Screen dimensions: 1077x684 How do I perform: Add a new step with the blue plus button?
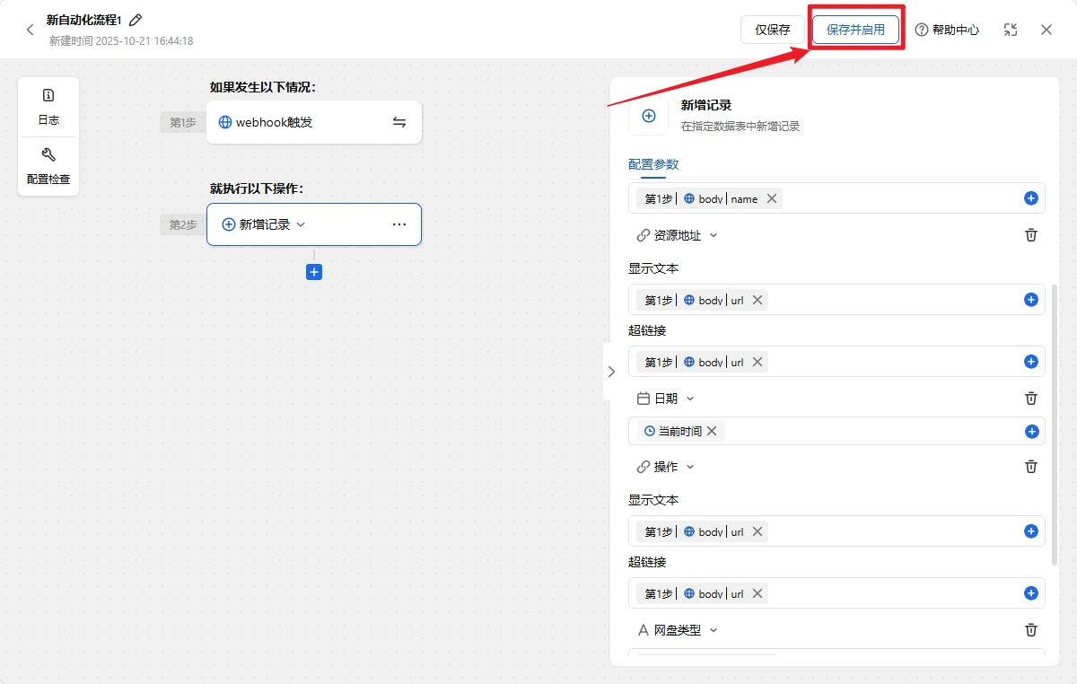coord(314,272)
